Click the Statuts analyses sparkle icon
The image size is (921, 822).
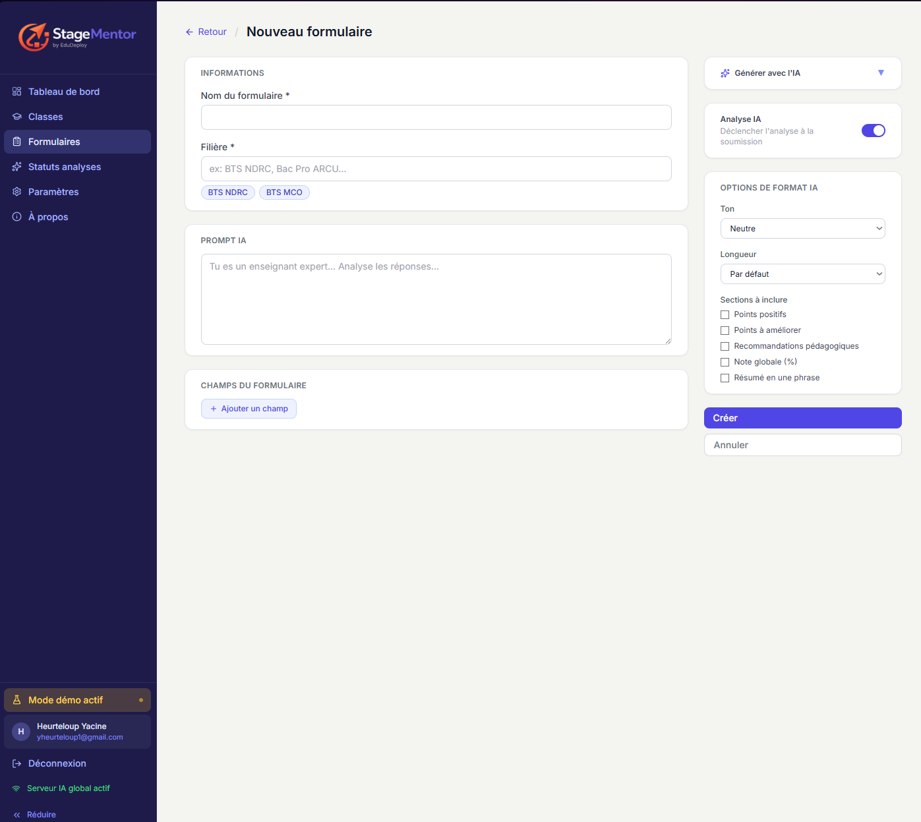(x=17, y=167)
